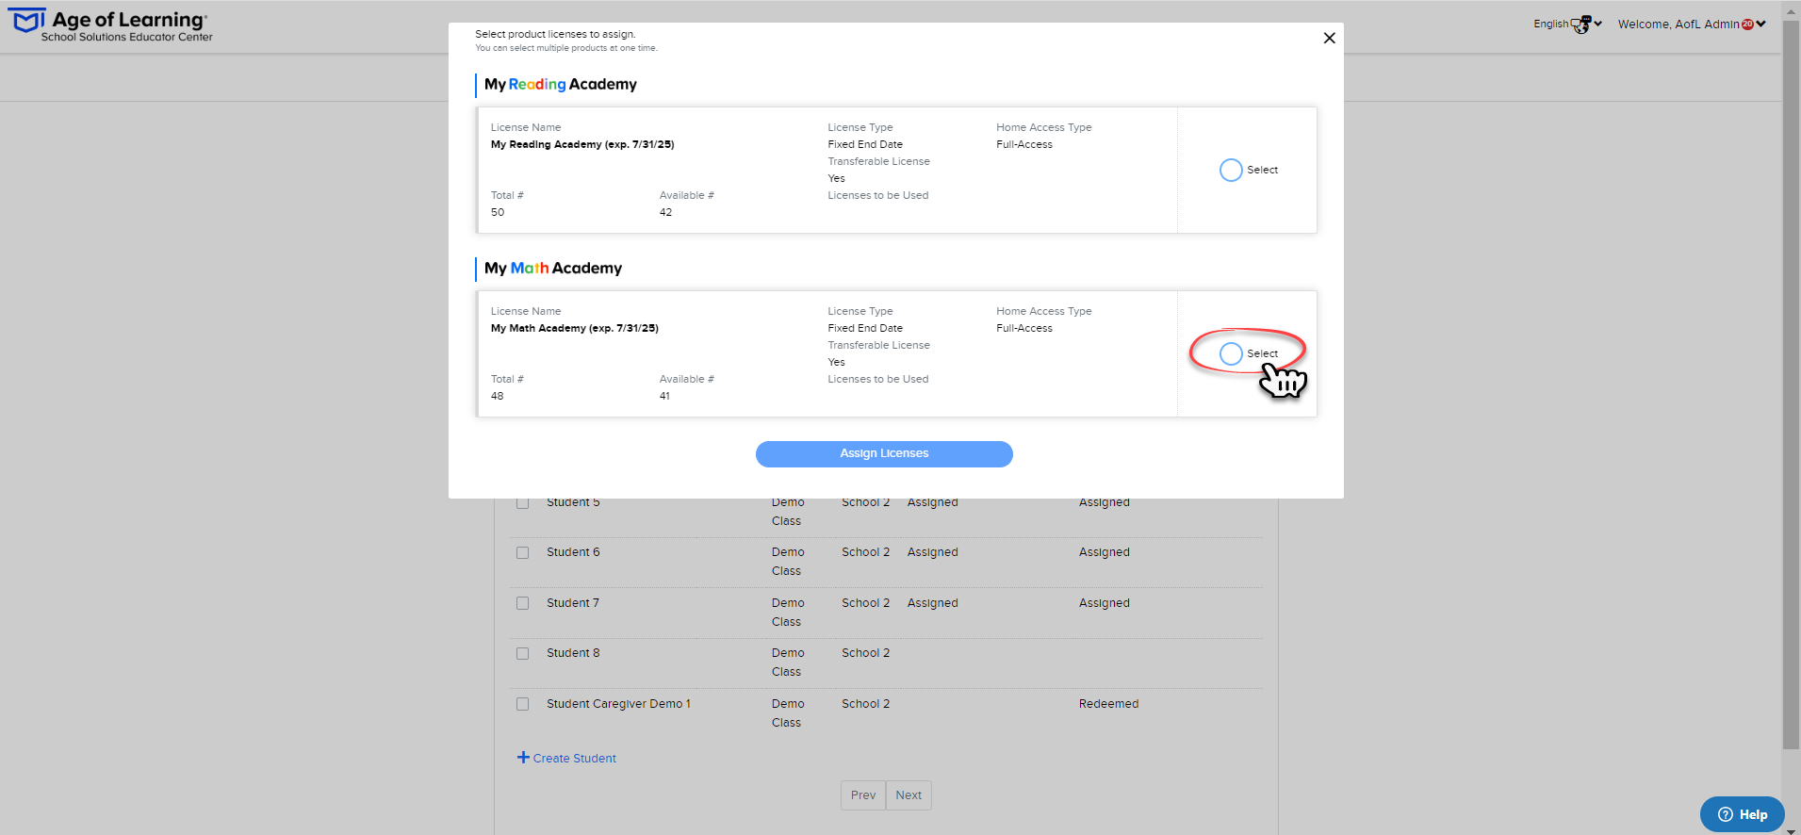Screen dimensions: 1801x835
Task: Click the Redeemed status text
Action: pos(1108,704)
